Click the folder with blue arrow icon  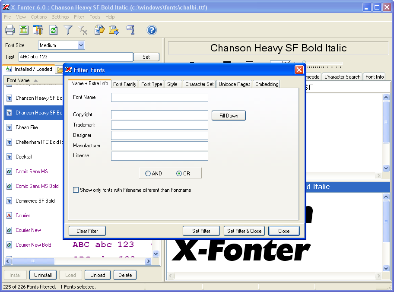click(114, 30)
